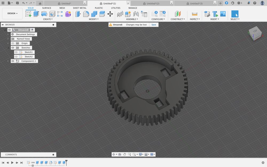267x167 pixels.
Task: Toggle visibility eye of Sketch2
Action: coord(16,57)
